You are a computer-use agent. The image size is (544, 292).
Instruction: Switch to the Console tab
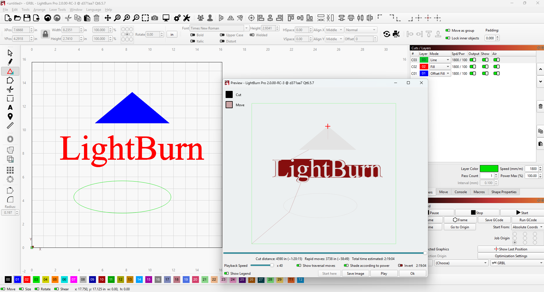coord(460,192)
